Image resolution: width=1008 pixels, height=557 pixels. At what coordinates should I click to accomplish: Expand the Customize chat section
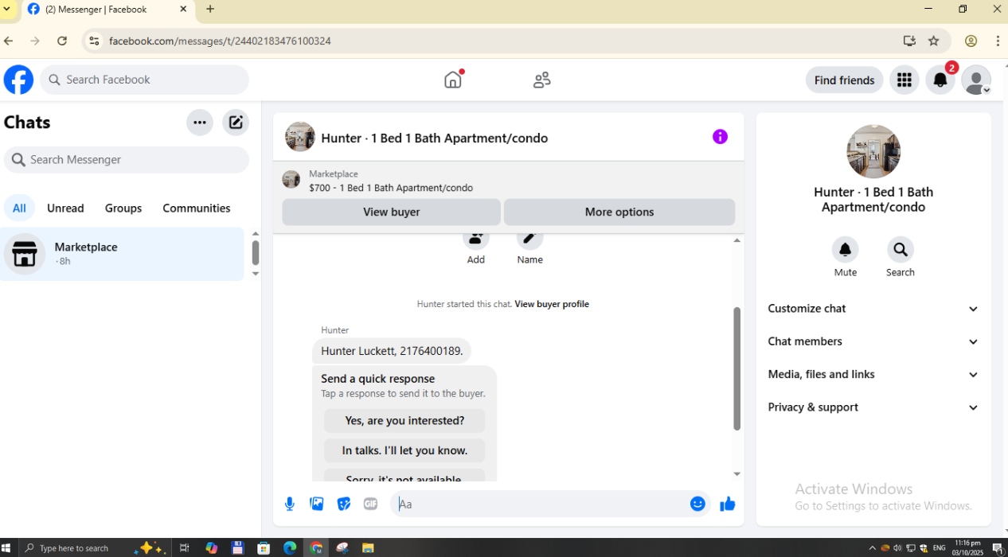click(x=873, y=309)
